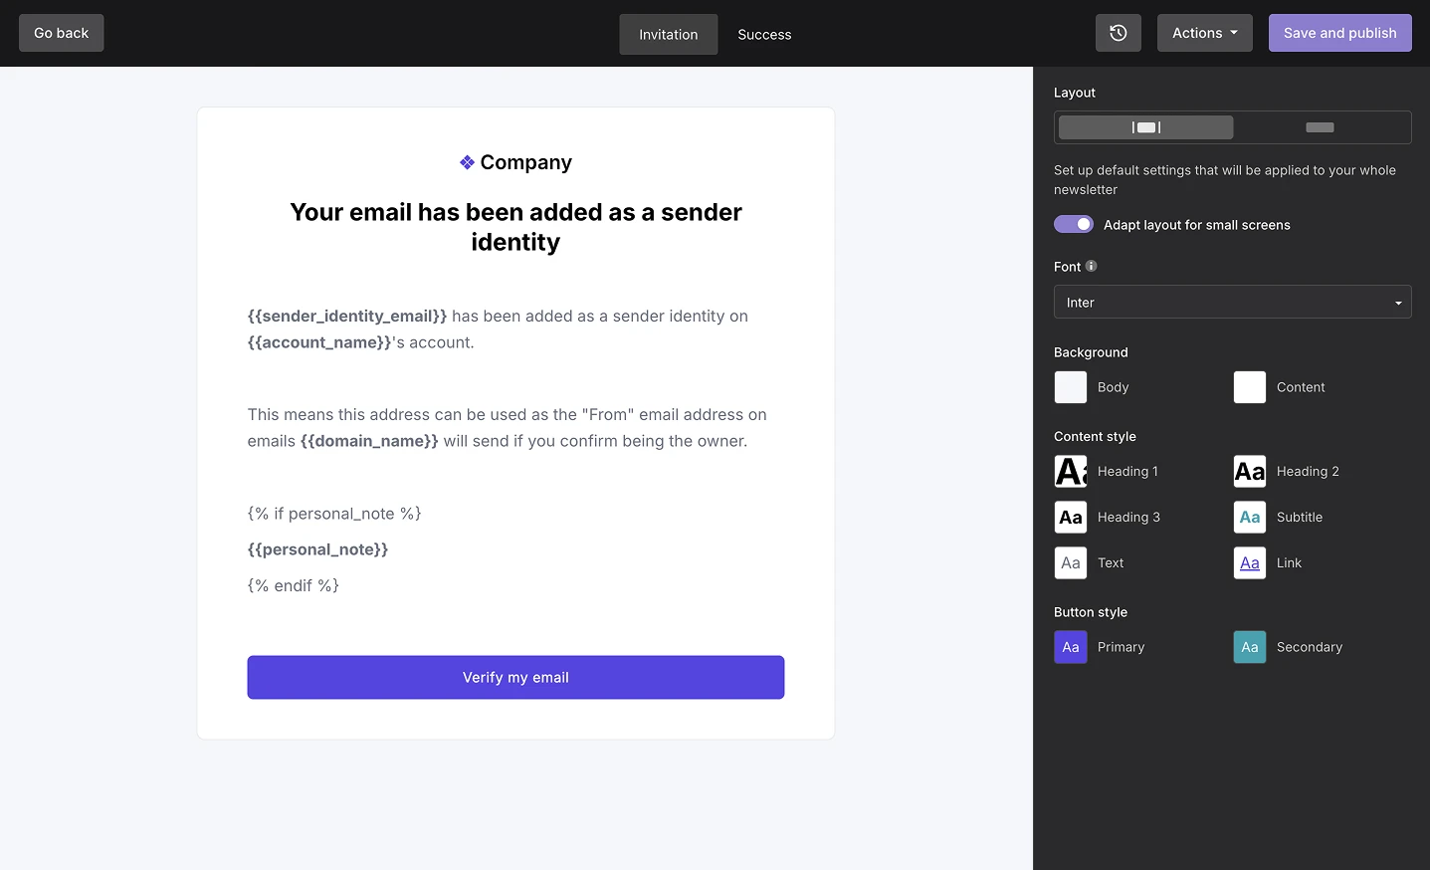1430x870 pixels.
Task: Select the full-width layout option
Action: (x=1320, y=127)
